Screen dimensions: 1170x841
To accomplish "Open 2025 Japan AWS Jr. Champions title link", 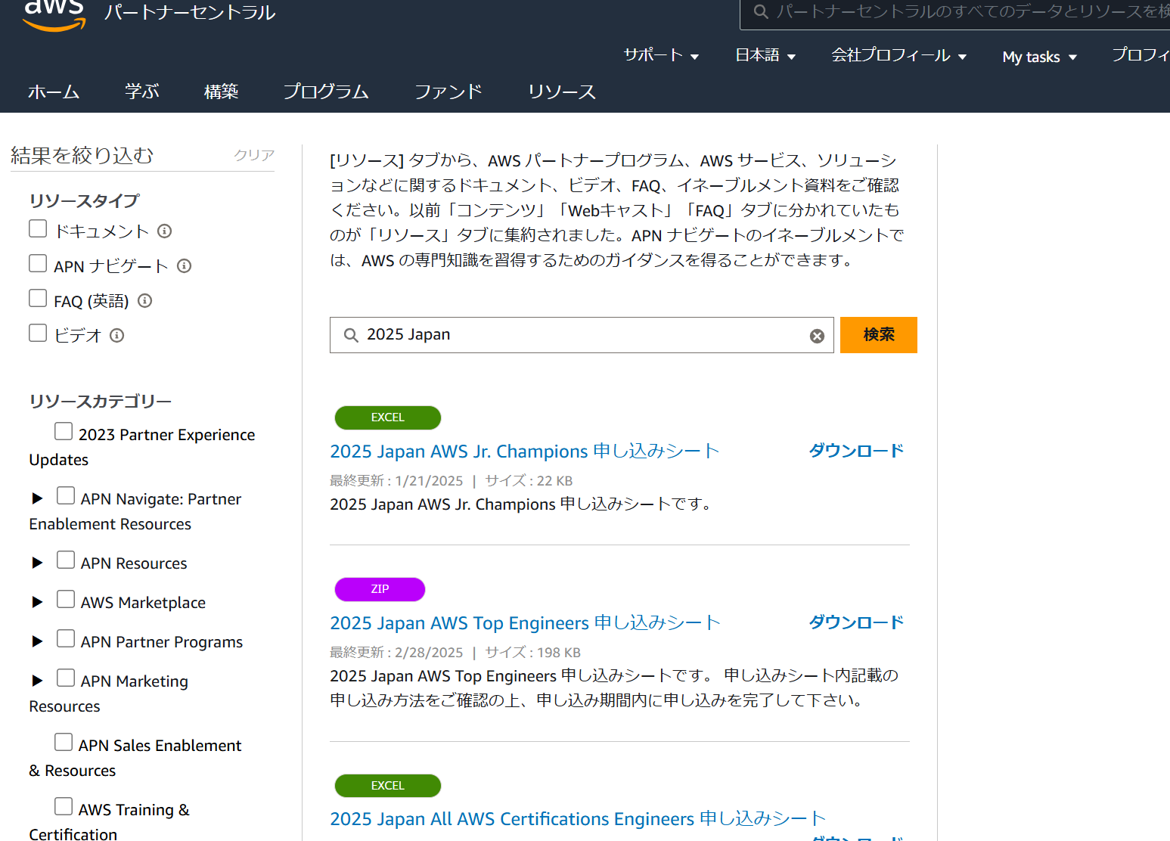I will point(525,452).
